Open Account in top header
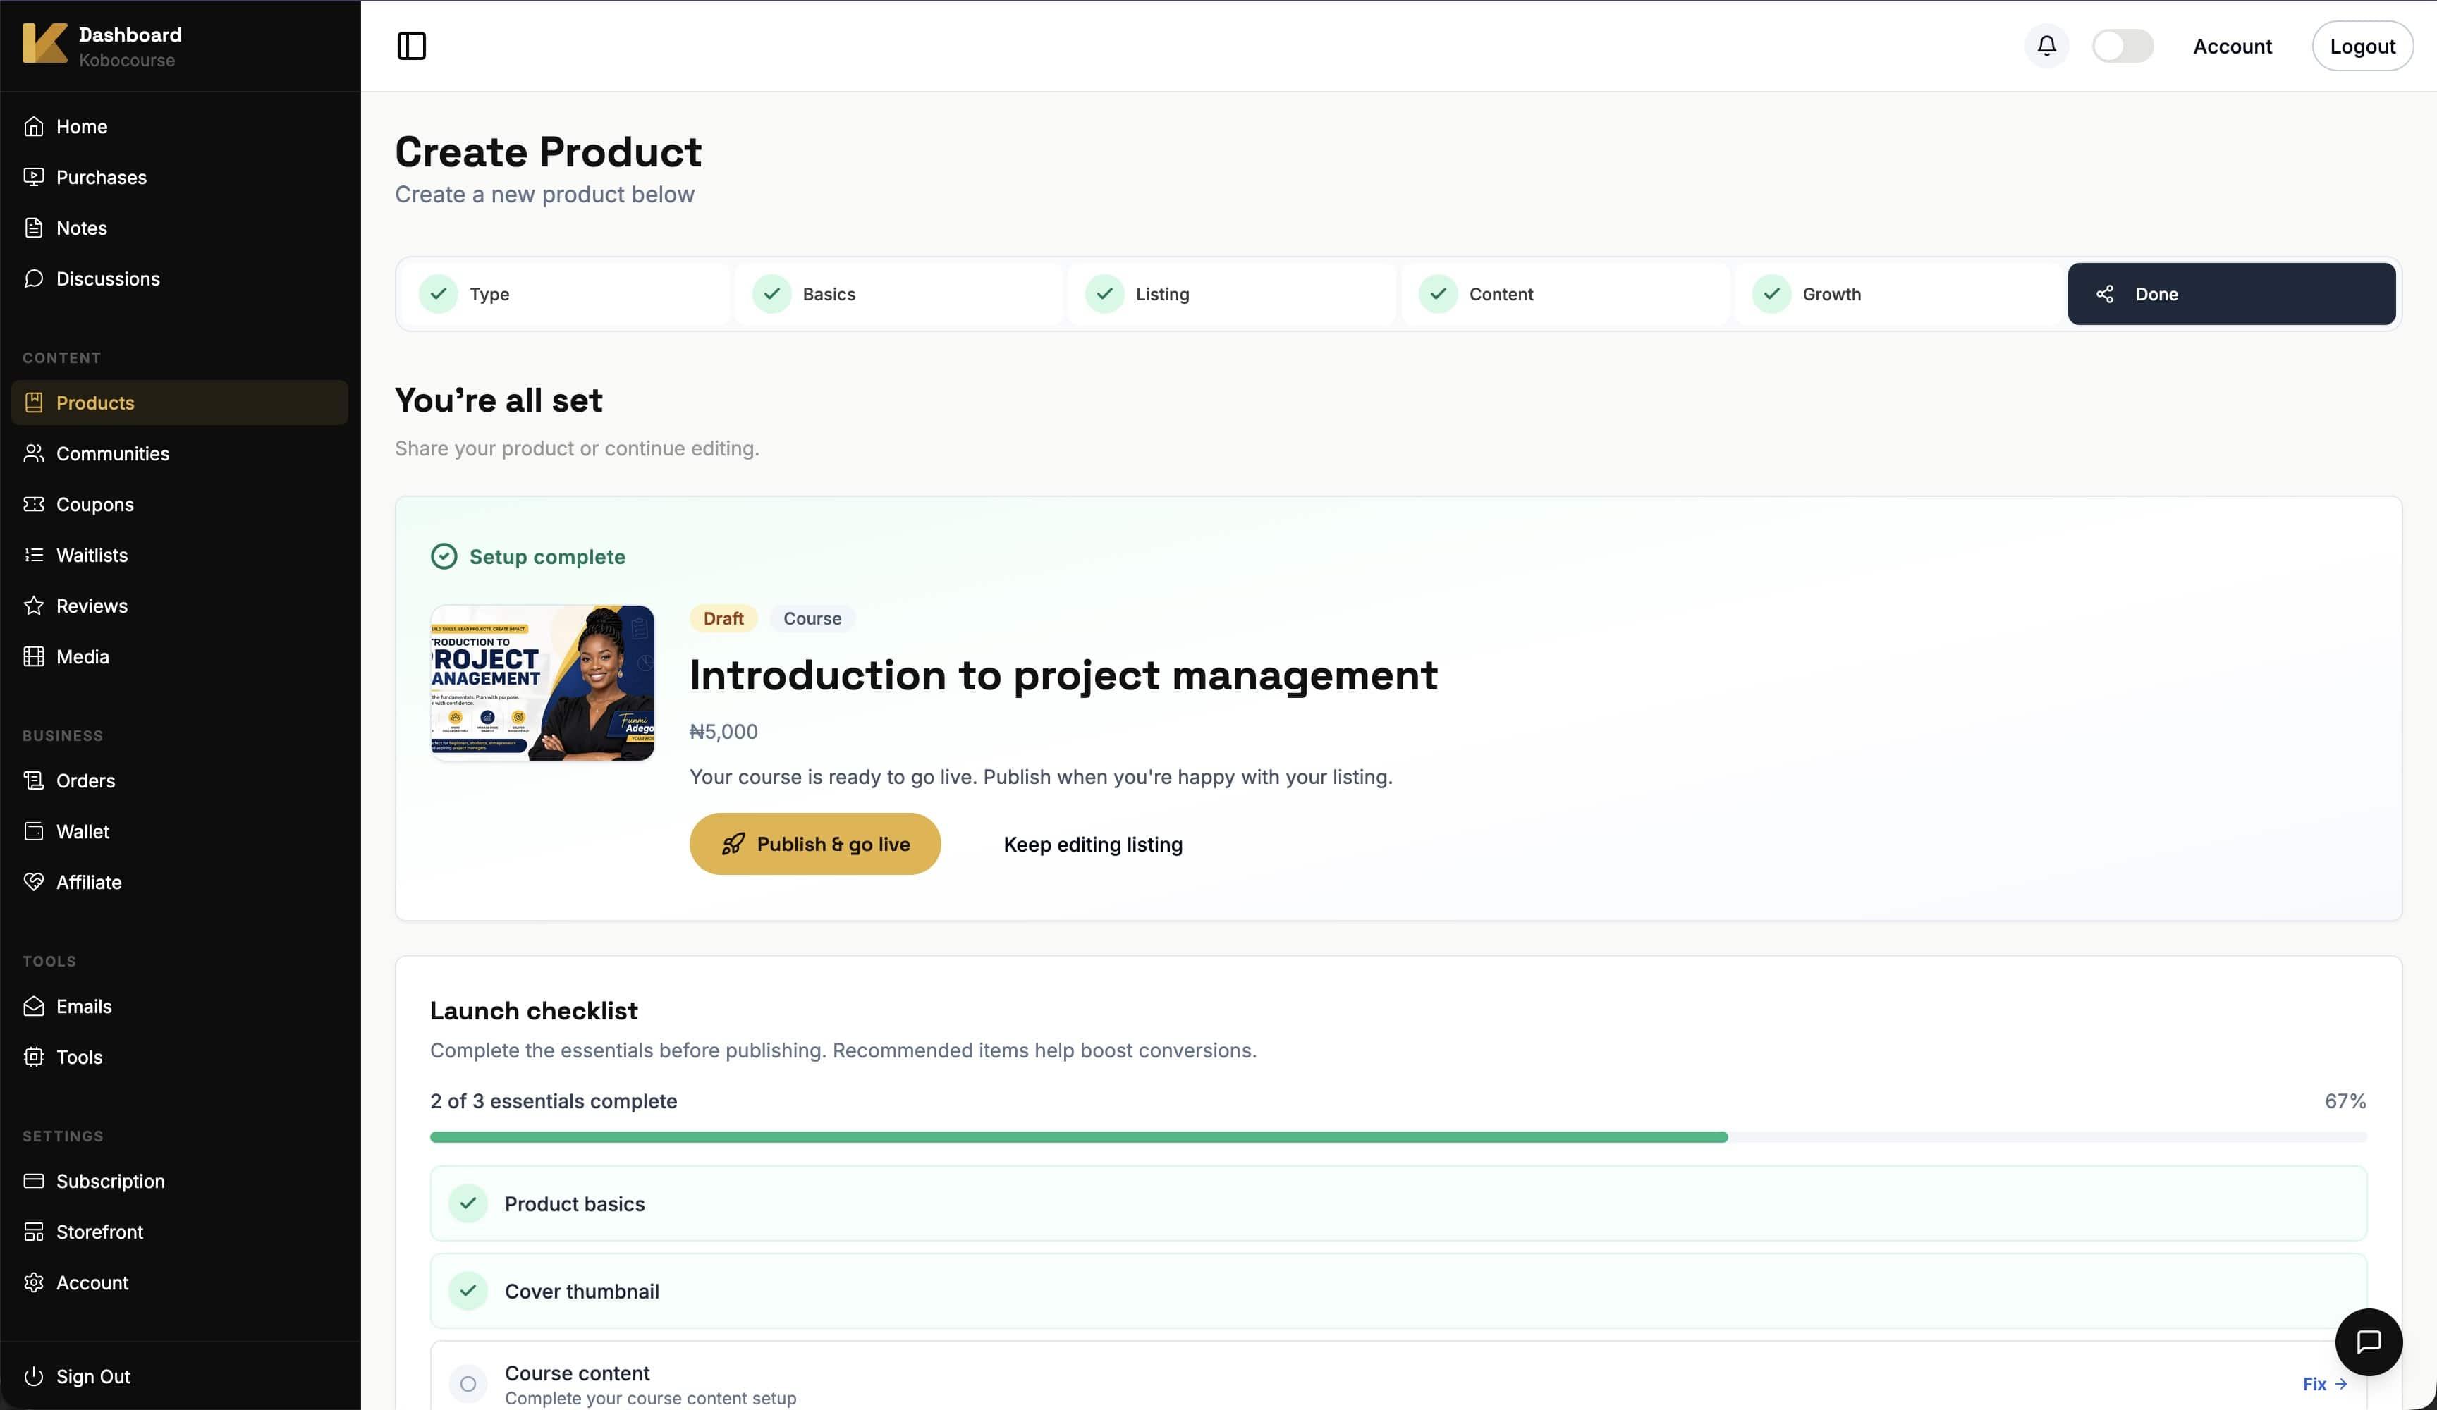Viewport: 2437px width, 1410px height. (2231, 45)
